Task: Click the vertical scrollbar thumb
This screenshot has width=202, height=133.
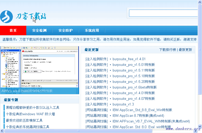Action: point(200,49)
